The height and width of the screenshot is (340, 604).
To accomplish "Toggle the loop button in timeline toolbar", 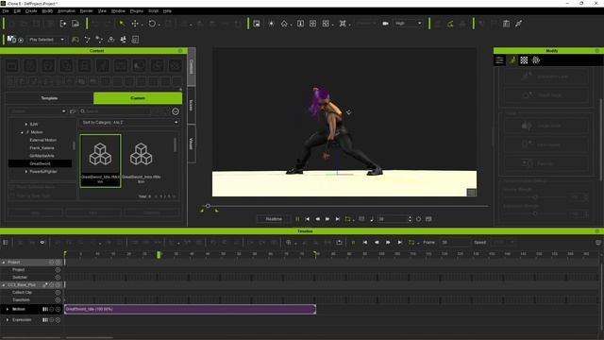I will tap(411, 243).
